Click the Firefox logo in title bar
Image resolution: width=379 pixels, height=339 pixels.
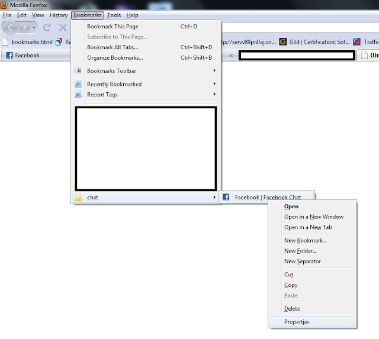pos(4,4)
